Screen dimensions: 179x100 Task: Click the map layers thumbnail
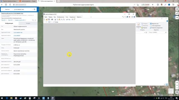(171, 91)
